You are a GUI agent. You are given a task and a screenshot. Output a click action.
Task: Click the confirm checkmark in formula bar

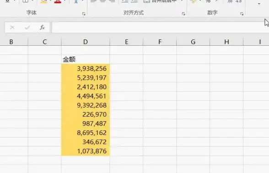coord(27,27)
